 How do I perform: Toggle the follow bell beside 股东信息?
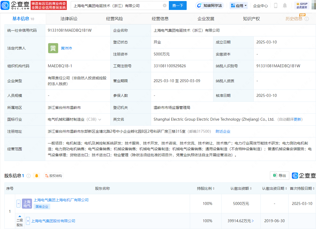coord(36,176)
